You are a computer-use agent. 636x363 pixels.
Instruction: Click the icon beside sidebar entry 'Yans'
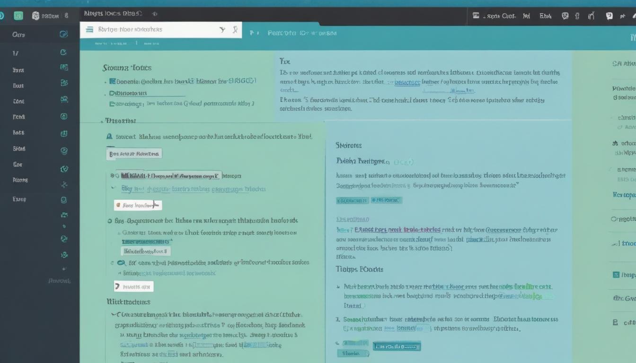64,68
